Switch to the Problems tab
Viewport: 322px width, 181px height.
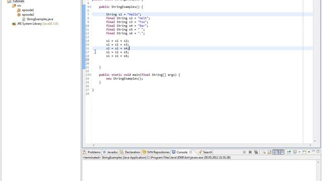coord(92,152)
